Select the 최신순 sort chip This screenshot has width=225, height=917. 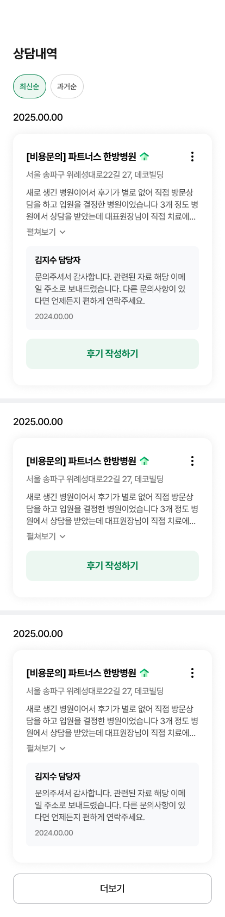[x=29, y=86]
